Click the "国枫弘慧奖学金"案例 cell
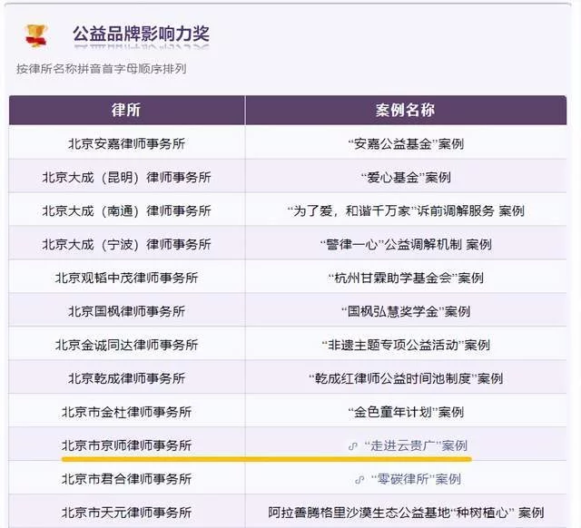The image size is (581, 528). (x=406, y=311)
